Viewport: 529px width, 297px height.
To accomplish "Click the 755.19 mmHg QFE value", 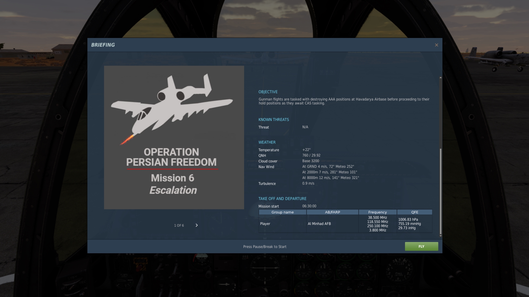I will coord(409,224).
